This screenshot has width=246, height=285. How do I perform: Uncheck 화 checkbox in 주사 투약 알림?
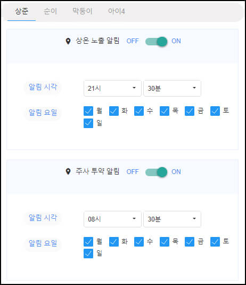pyautogui.click(x=114, y=242)
